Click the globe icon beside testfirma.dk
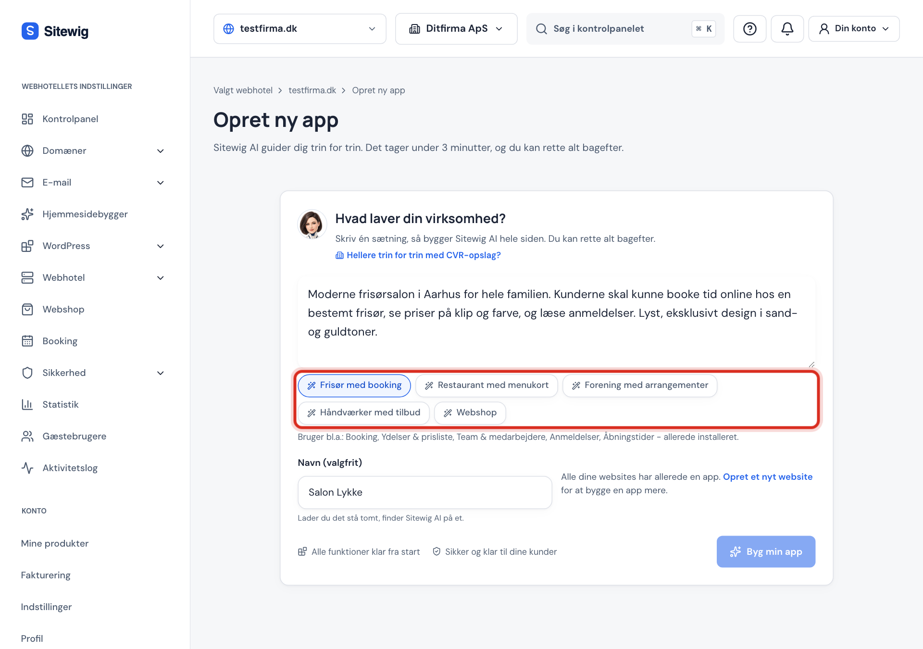The height and width of the screenshot is (649, 923). 229,29
